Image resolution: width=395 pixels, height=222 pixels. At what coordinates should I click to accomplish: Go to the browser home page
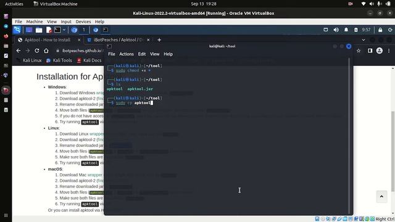click(46, 51)
